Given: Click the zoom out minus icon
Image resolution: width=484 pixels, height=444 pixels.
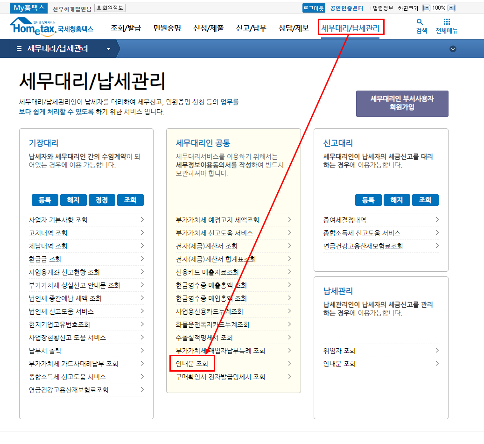Looking at the screenshot, I should (427, 8).
